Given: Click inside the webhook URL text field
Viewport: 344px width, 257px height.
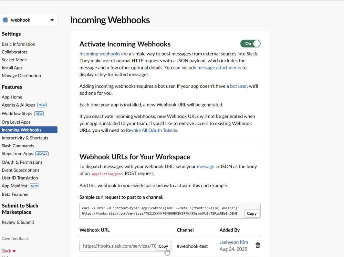Looking at the screenshot, I should pyautogui.click(x=113, y=246).
